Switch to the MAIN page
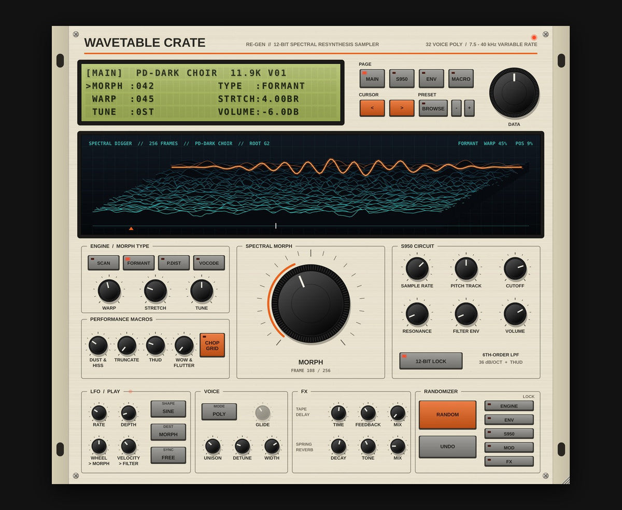The height and width of the screenshot is (510, 622). coord(372,79)
